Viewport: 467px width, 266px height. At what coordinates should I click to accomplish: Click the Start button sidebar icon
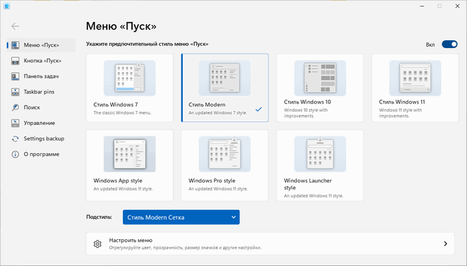[15, 61]
